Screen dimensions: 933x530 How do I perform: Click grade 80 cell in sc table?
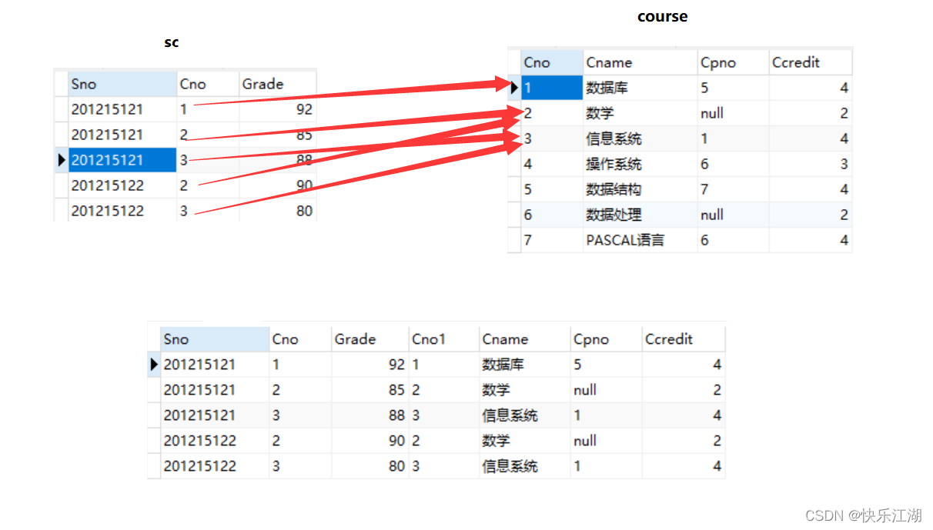(277, 211)
